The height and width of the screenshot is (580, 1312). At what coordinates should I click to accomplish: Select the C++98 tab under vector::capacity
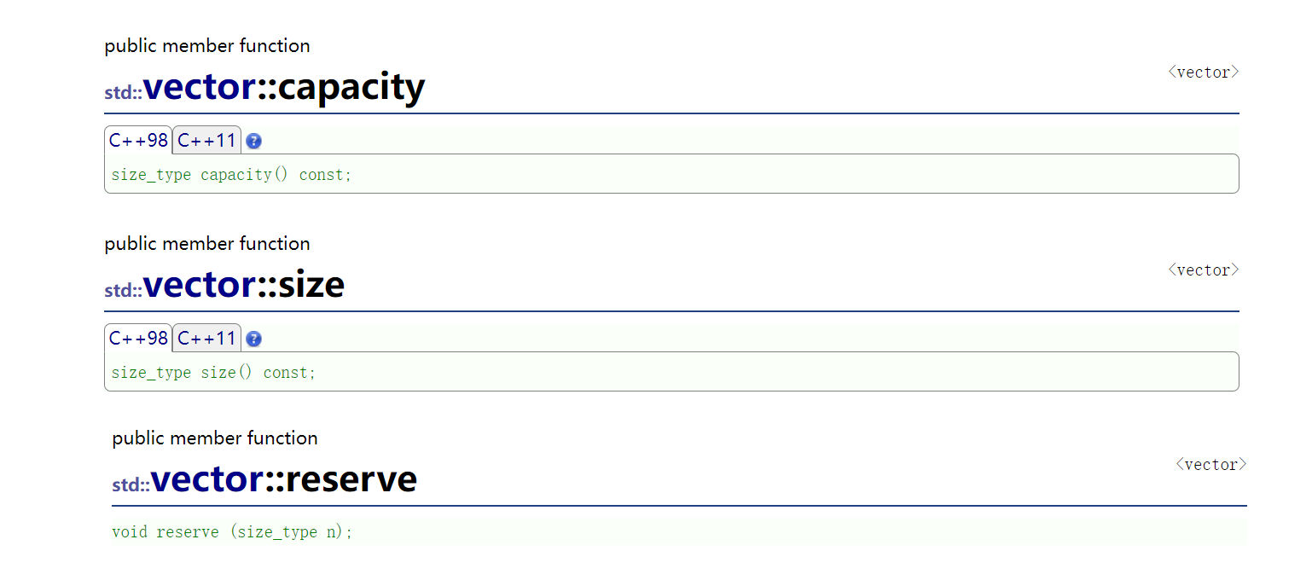pos(138,141)
